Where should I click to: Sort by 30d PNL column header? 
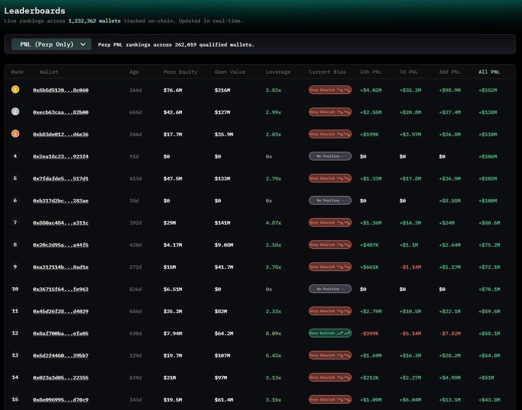click(x=450, y=72)
